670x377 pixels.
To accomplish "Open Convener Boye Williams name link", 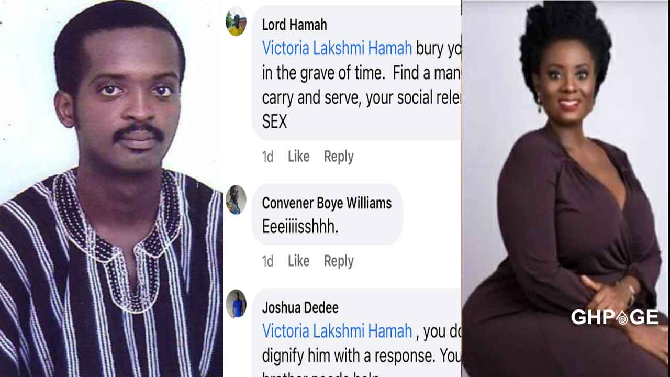I will click(x=327, y=203).
